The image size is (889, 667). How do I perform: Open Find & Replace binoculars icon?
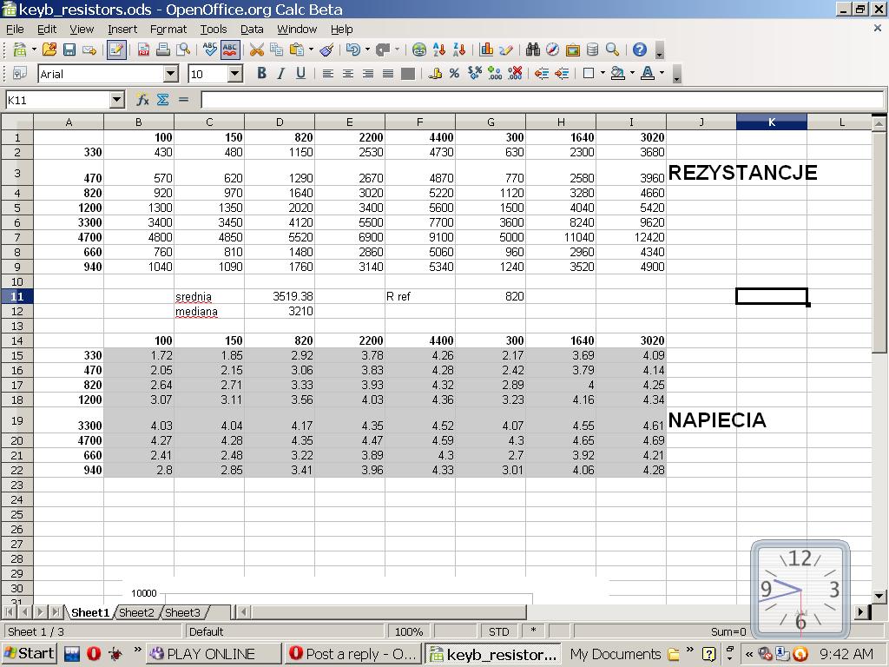point(532,50)
